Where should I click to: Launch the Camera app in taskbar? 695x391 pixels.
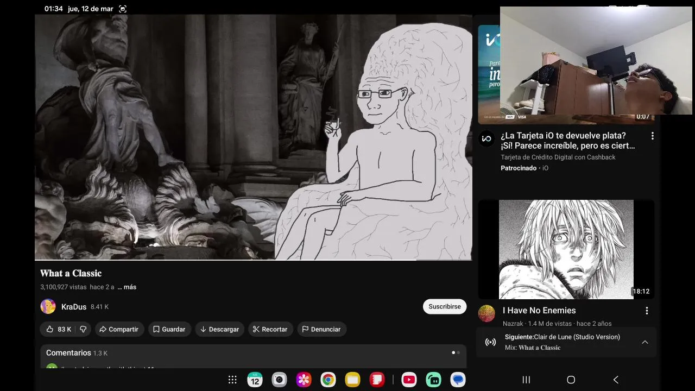(x=279, y=380)
